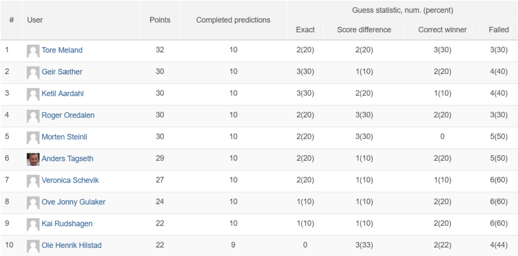This screenshot has height=256, width=518.
Task: Open Ole Henrik Hilstad's profile link
Action: (x=71, y=245)
